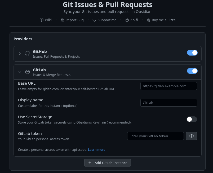The width and height of the screenshot is (213, 173).
Task: Click the bug icon beside Report Bug
Action: pos(62,20)
